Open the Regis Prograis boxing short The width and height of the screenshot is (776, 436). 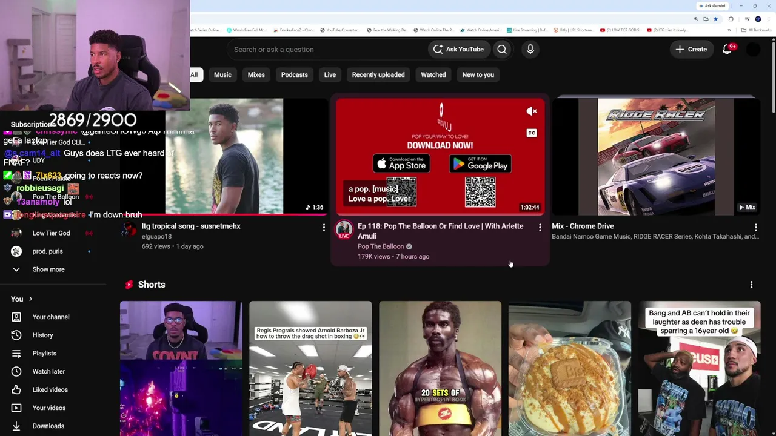[x=310, y=368]
